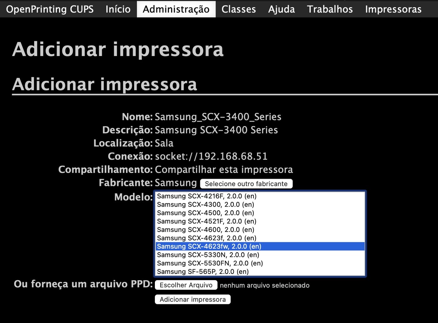Select Samsung SCX-4216F model
This screenshot has height=323, width=438.
pos(206,196)
